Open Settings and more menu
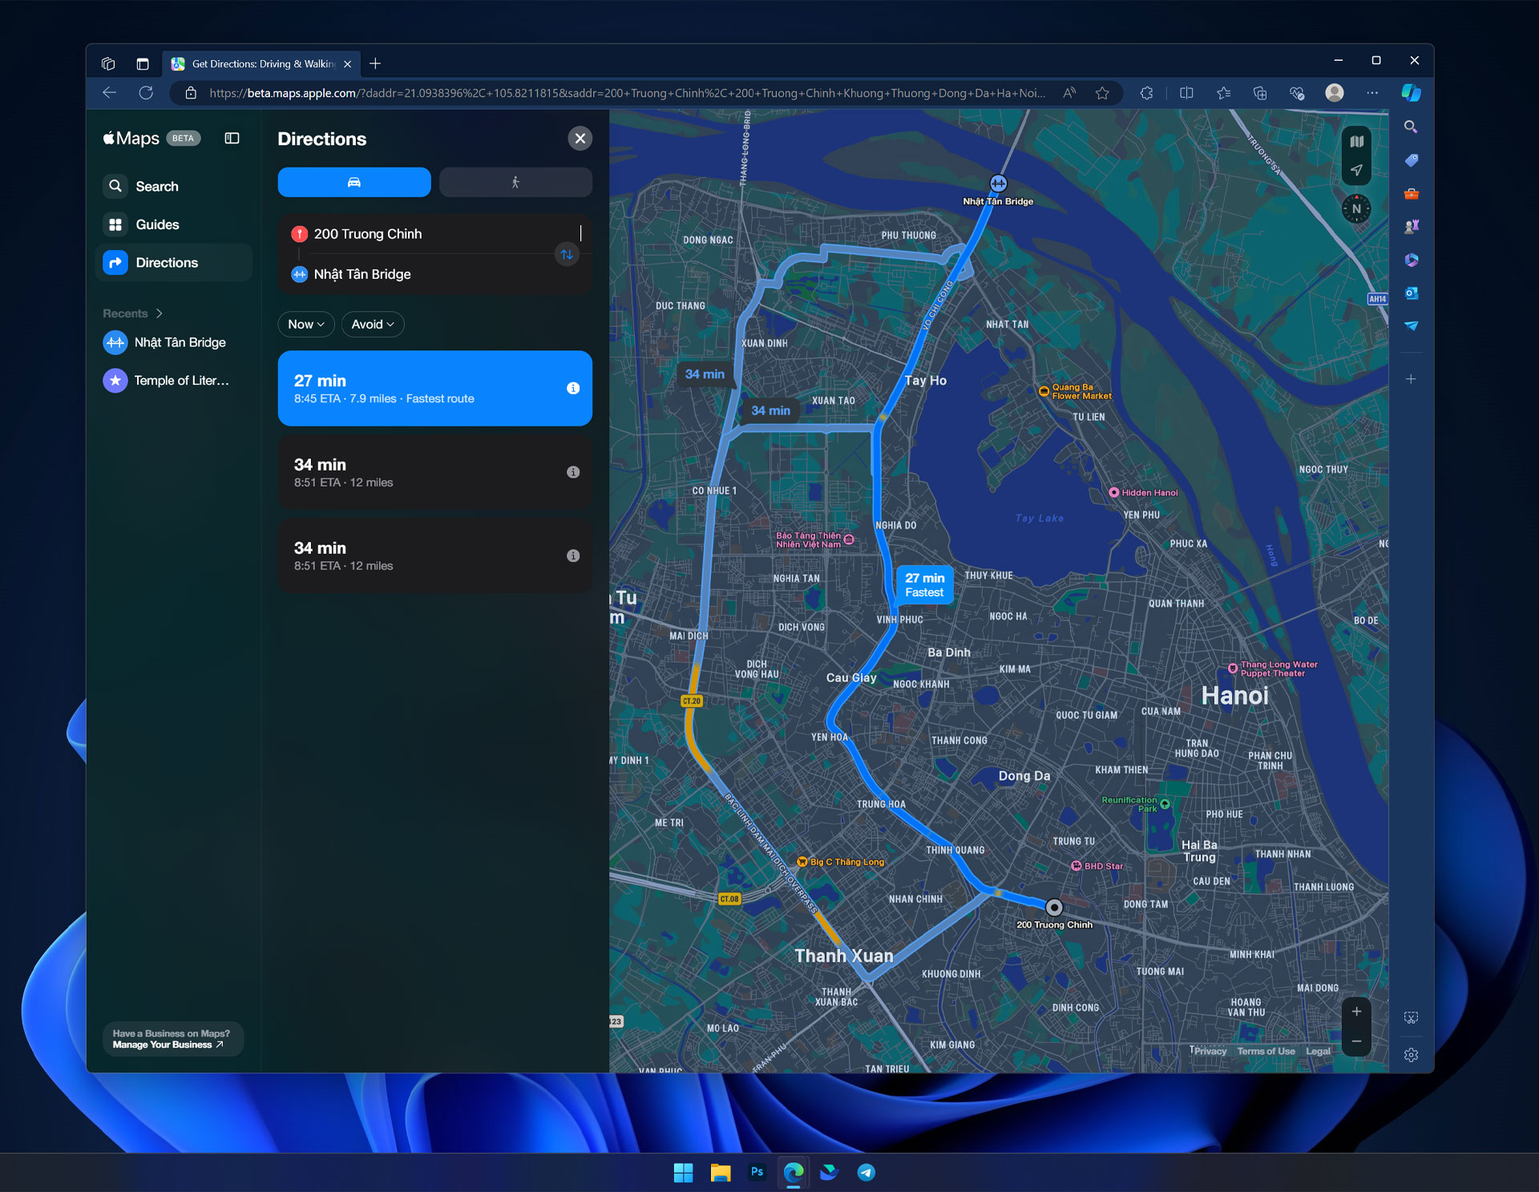The image size is (1539, 1192). click(1372, 93)
